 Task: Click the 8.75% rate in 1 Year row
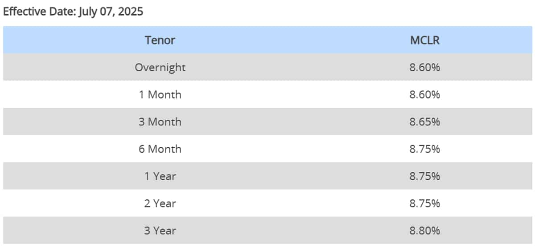tap(425, 176)
